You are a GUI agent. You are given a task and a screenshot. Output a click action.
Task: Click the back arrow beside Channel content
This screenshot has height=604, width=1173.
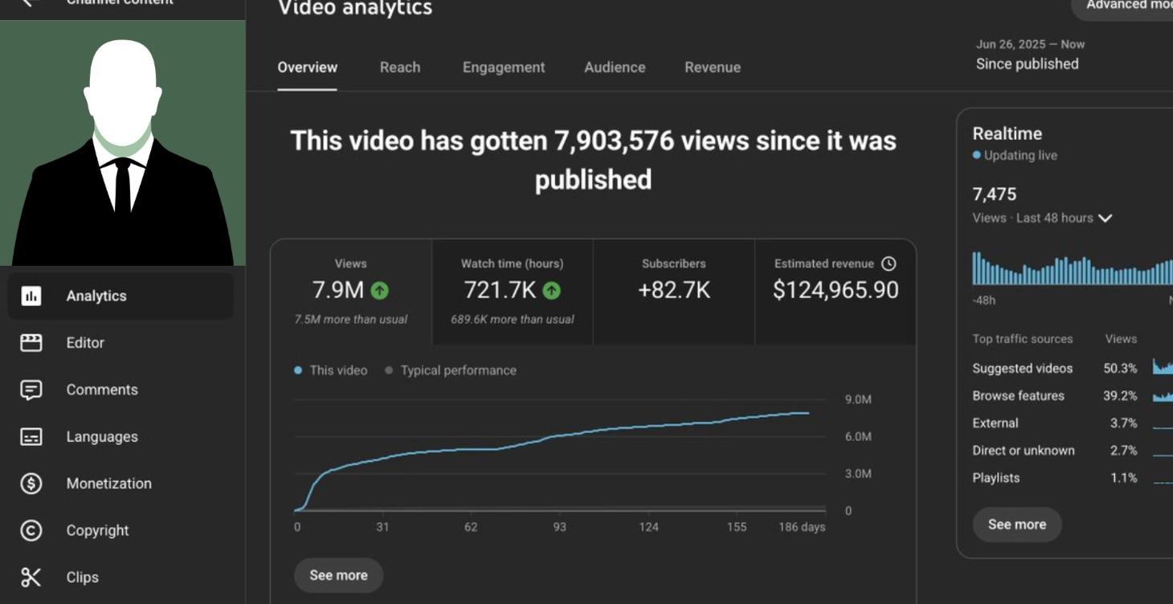(x=31, y=2)
